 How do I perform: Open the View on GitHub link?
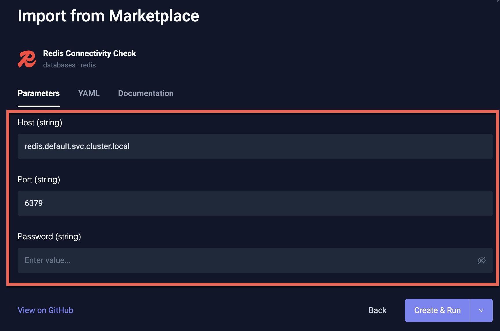[45, 310]
